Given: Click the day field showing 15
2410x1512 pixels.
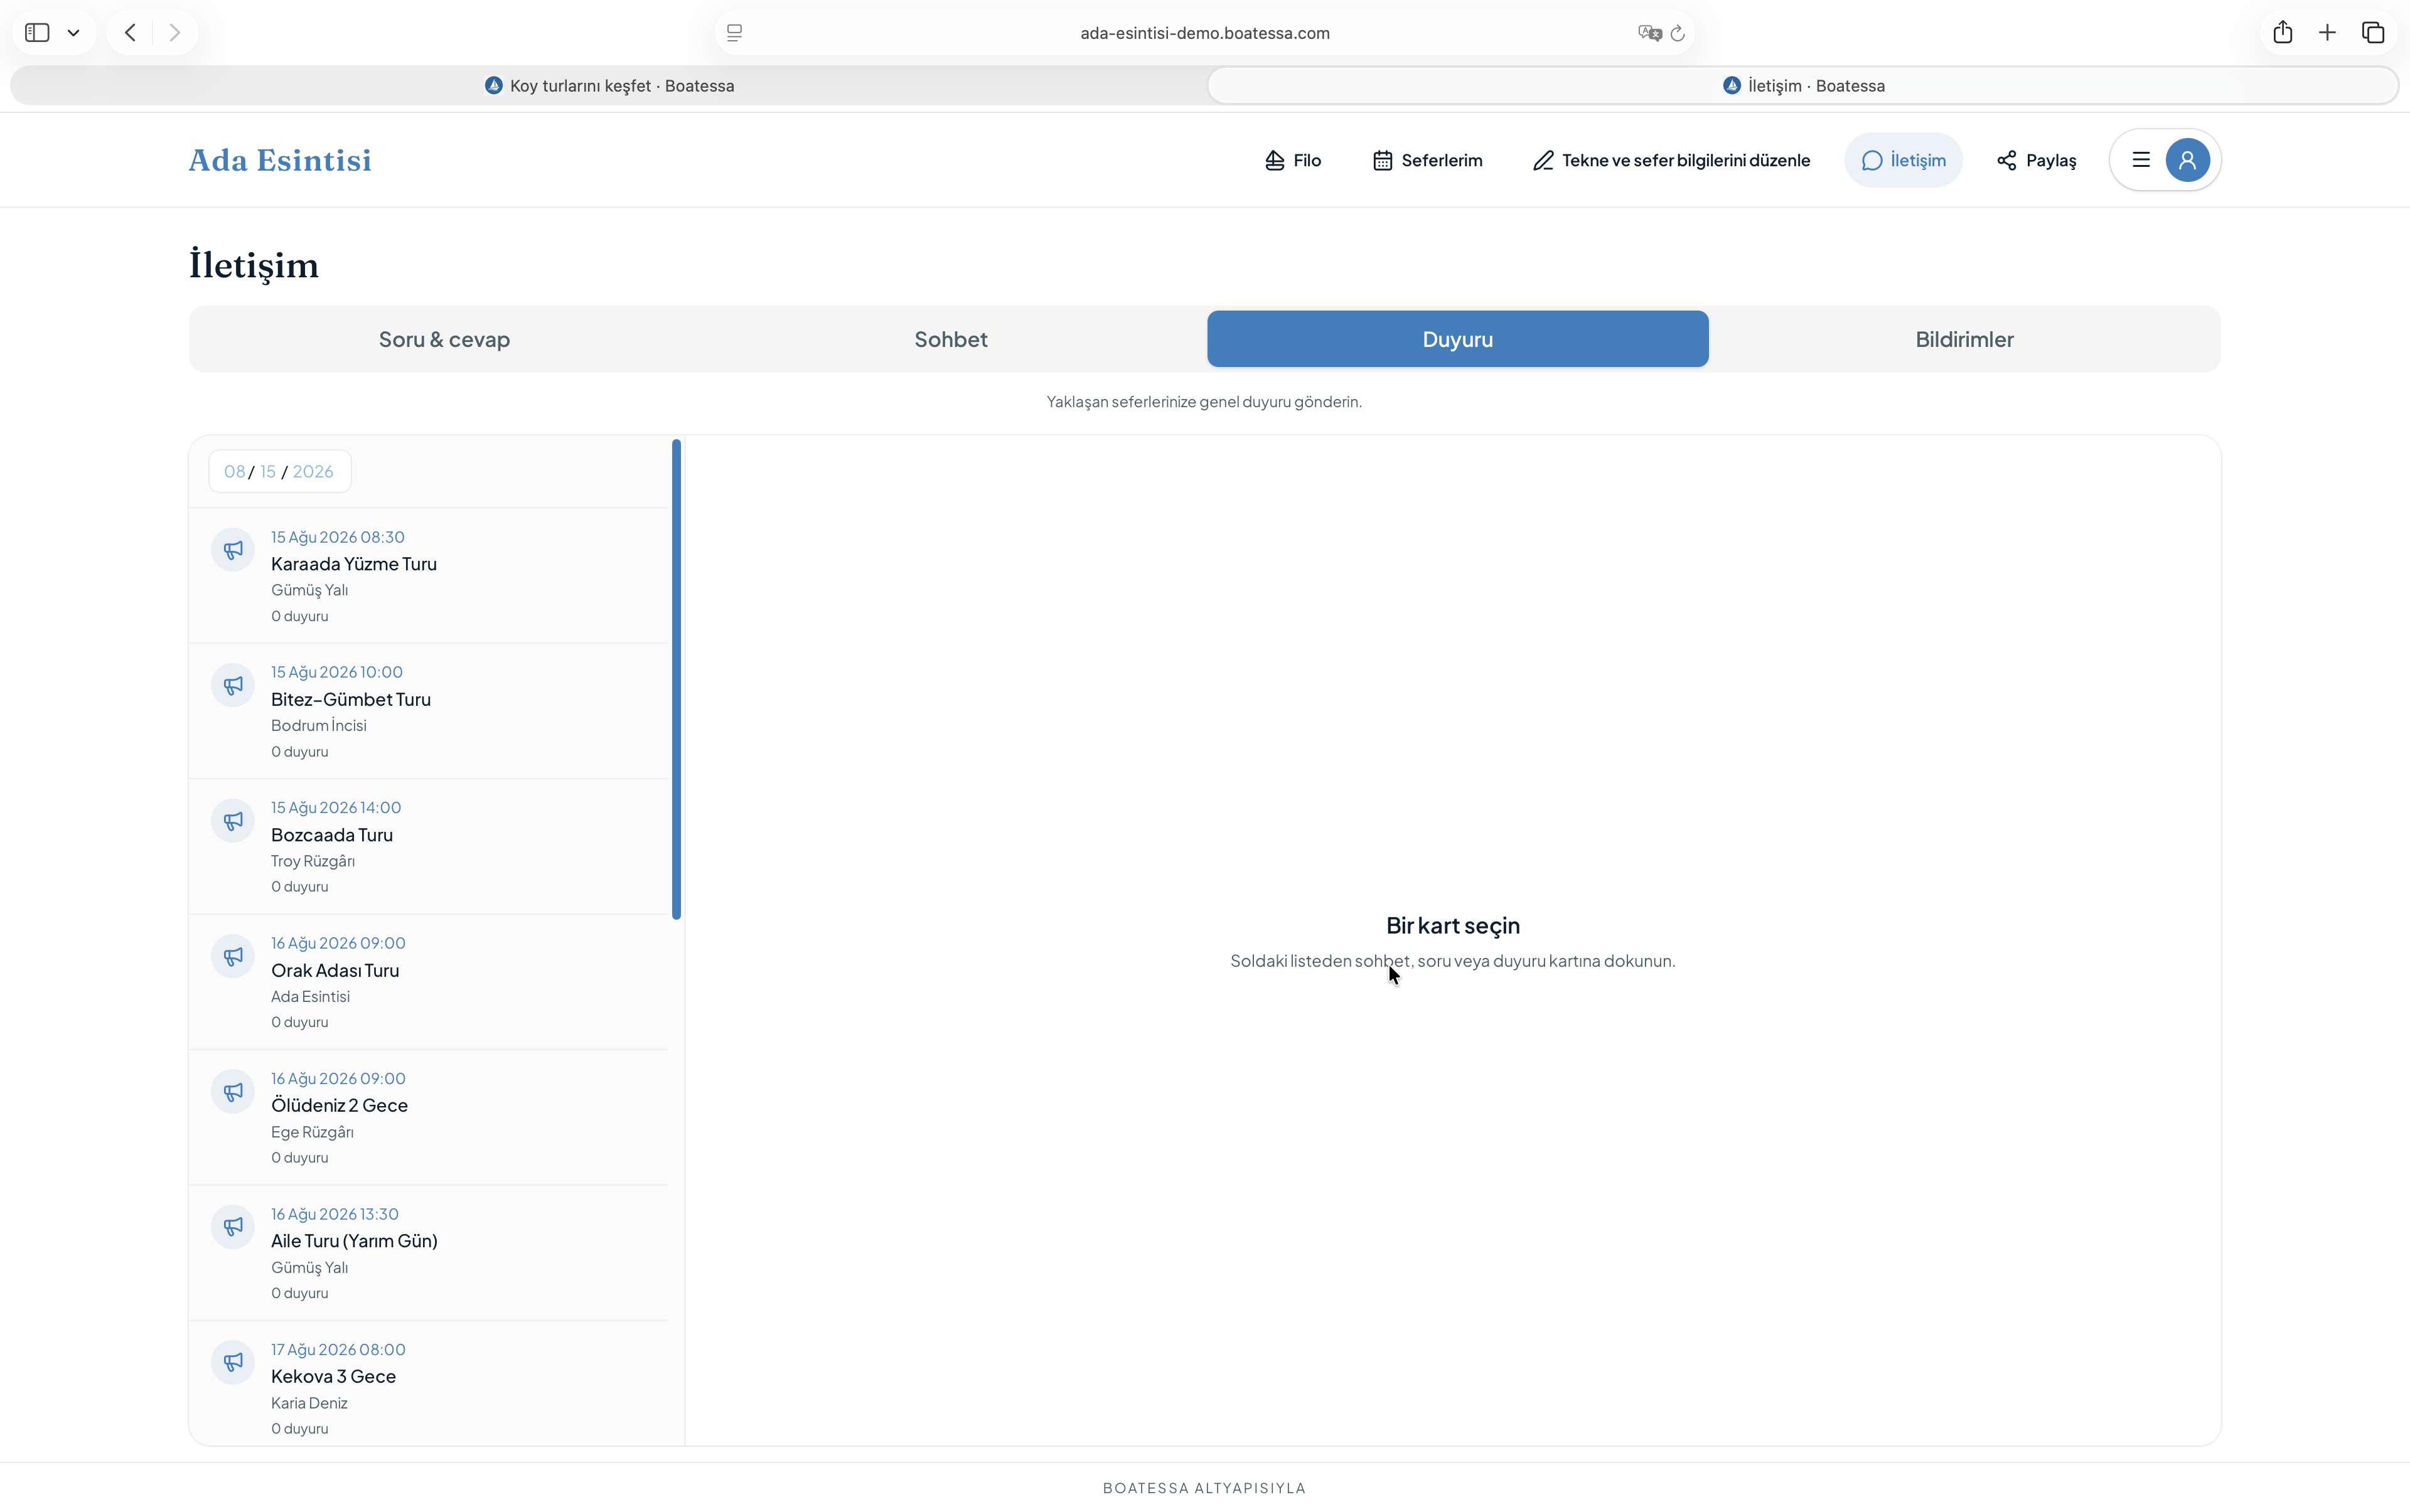Looking at the screenshot, I should coord(267,472).
